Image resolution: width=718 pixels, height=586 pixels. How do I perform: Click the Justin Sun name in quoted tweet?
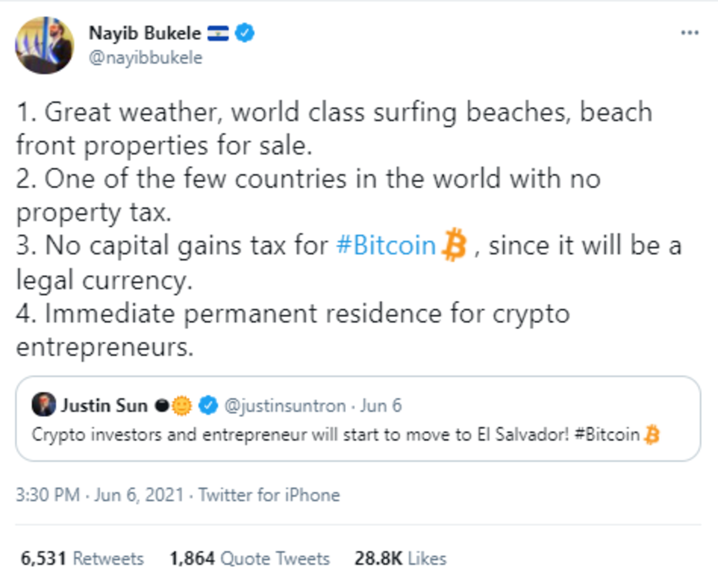click(103, 406)
